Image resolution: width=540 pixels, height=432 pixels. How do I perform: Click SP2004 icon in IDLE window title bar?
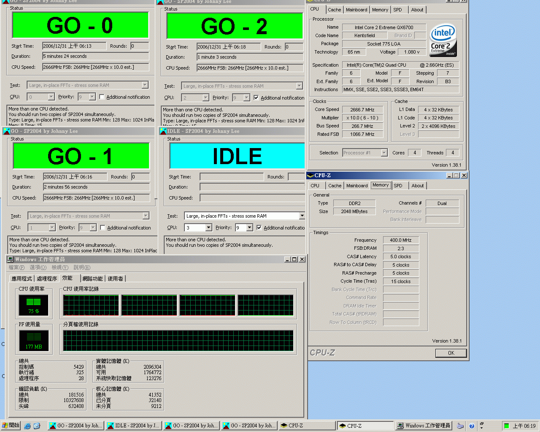coord(163,131)
